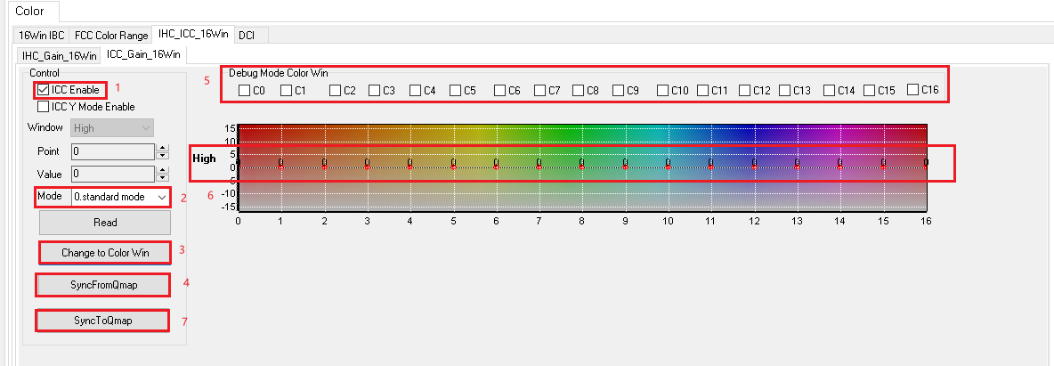
Task: Check the C13 debug color window
Action: coord(785,90)
